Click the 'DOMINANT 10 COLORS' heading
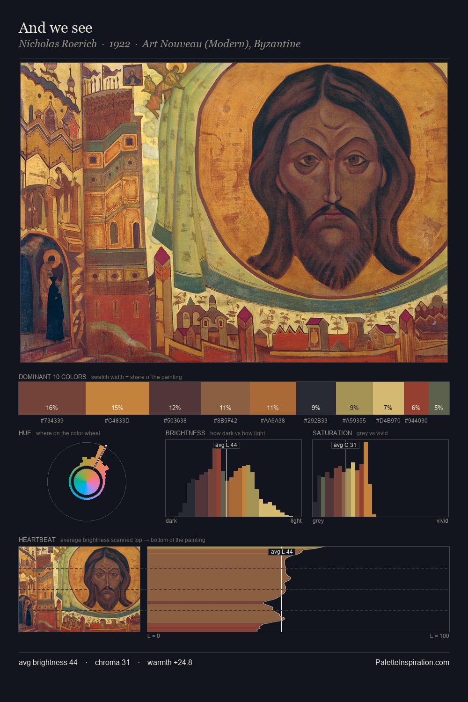Viewport: 468px width, 702px height. click(x=52, y=377)
